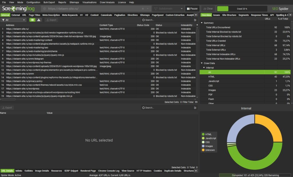Select the https://delaem-site.ru/smm/telegram row

(98, 59)
